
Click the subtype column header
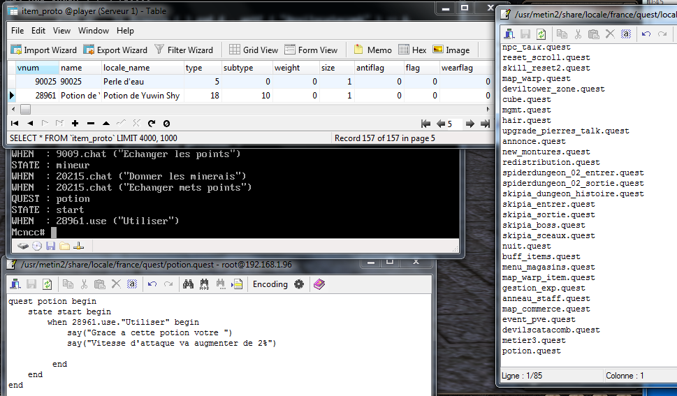(247, 68)
